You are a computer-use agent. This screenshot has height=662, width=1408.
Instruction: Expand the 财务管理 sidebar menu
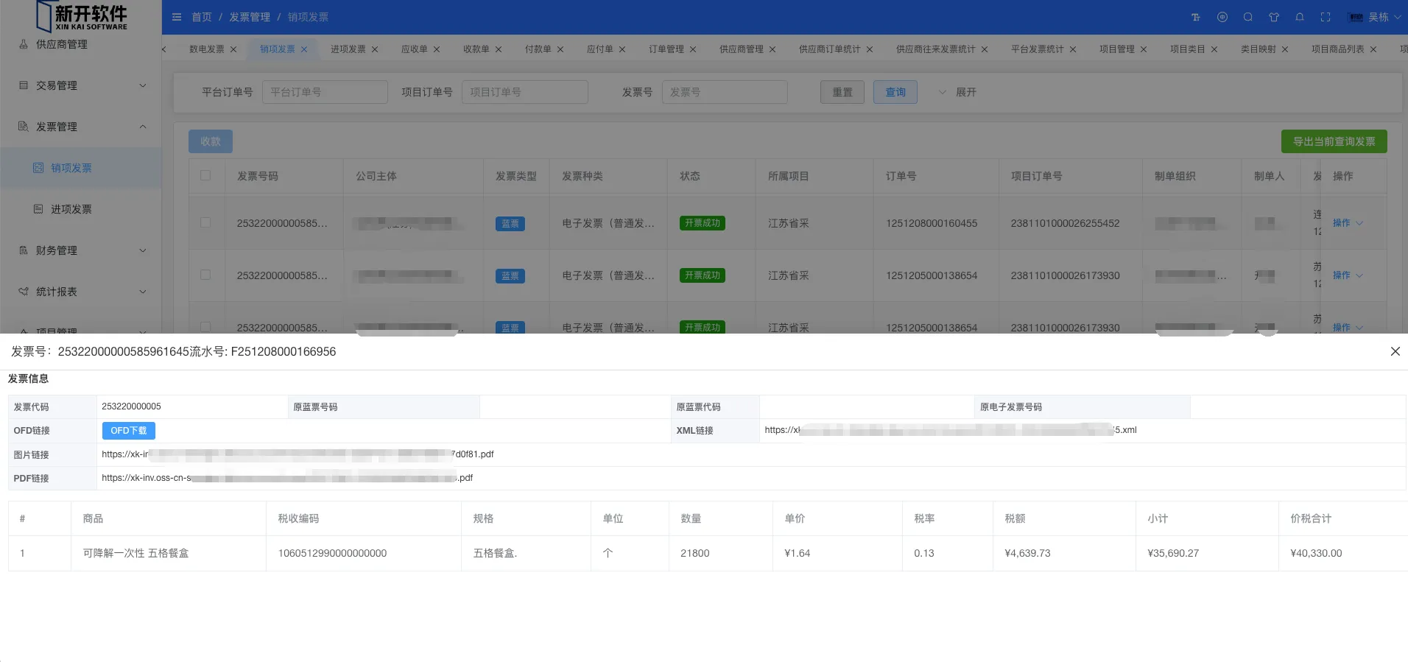81,250
